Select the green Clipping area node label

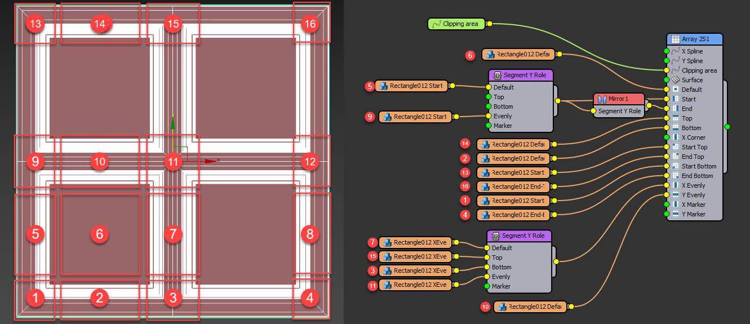[460, 24]
